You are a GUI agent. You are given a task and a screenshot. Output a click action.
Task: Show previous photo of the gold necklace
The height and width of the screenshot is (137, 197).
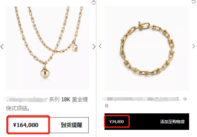pos(2,47)
